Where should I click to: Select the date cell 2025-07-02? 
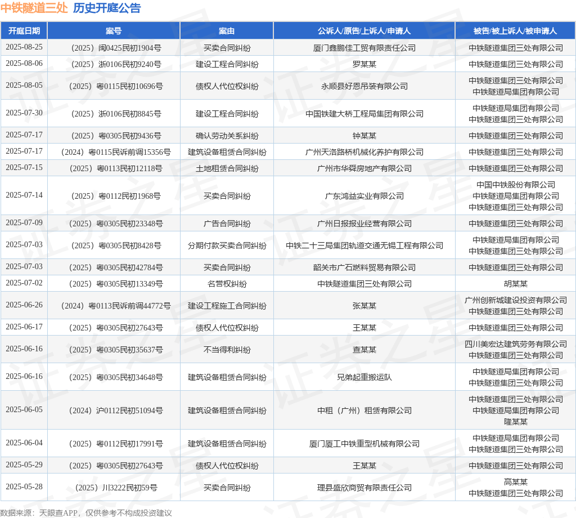pyautogui.click(x=24, y=283)
